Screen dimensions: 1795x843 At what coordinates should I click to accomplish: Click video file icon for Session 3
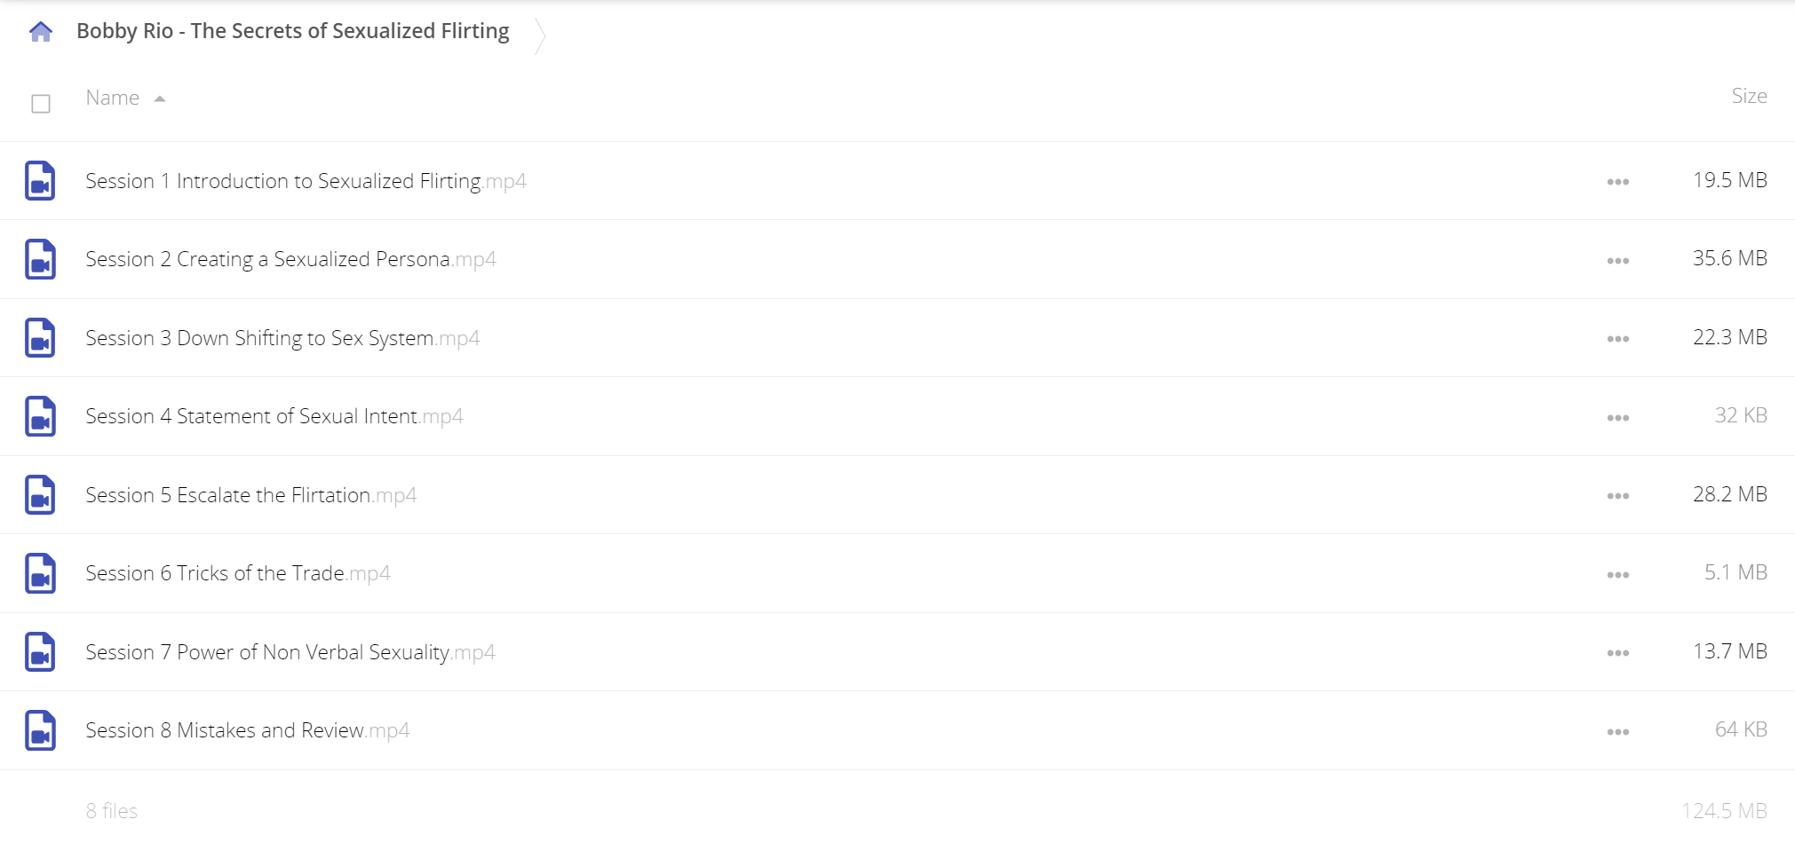pyautogui.click(x=40, y=338)
